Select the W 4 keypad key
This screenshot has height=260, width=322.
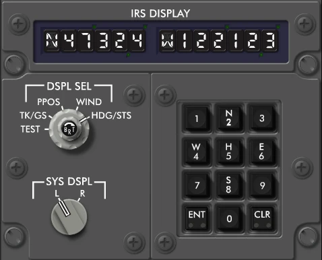pyautogui.click(x=196, y=152)
